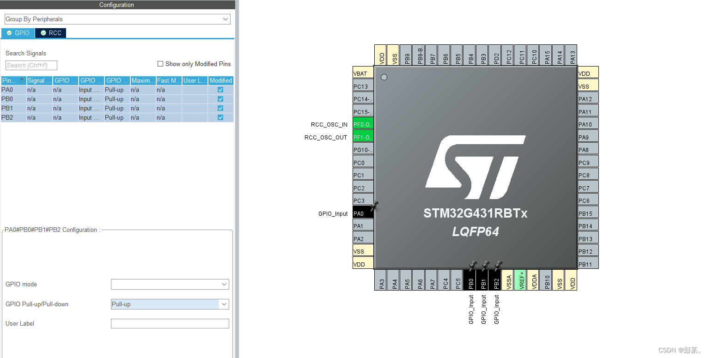Image resolution: width=707 pixels, height=358 pixels.
Task: Select the PB1 GPIO_Input pin below the chip
Action: point(483,280)
